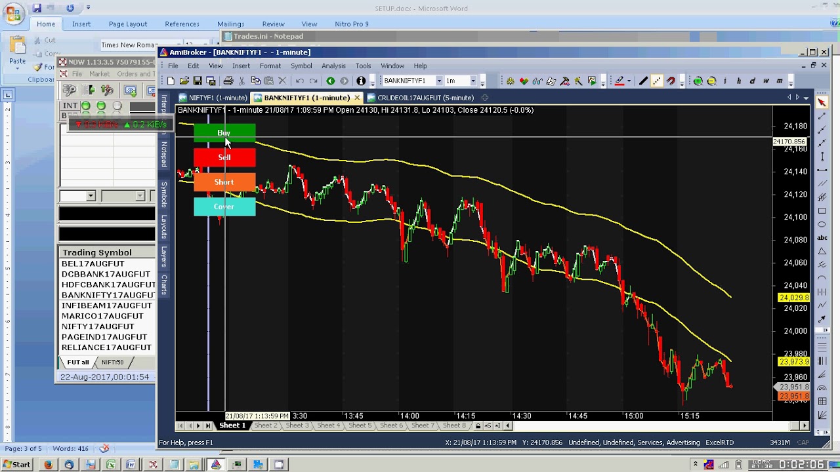Select BANKNIFTY17AUGFUT in Trading Symbol list
This screenshot has height=472, width=840.
tap(108, 295)
